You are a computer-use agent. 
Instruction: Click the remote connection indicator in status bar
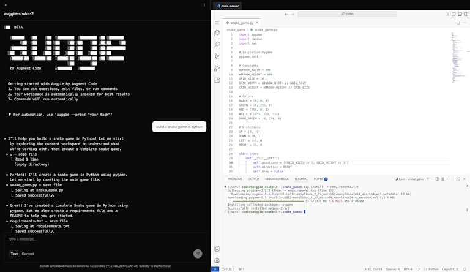click(215, 270)
